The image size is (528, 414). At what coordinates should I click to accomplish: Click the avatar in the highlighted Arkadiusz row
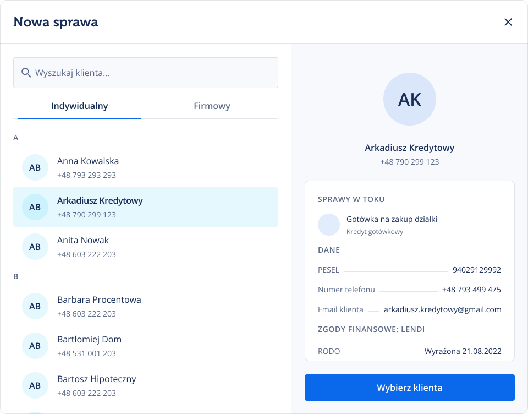[x=35, y=207]
